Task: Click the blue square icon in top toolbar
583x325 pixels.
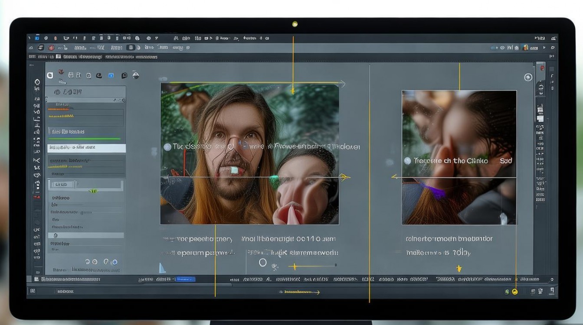Action: pos(37,38)
